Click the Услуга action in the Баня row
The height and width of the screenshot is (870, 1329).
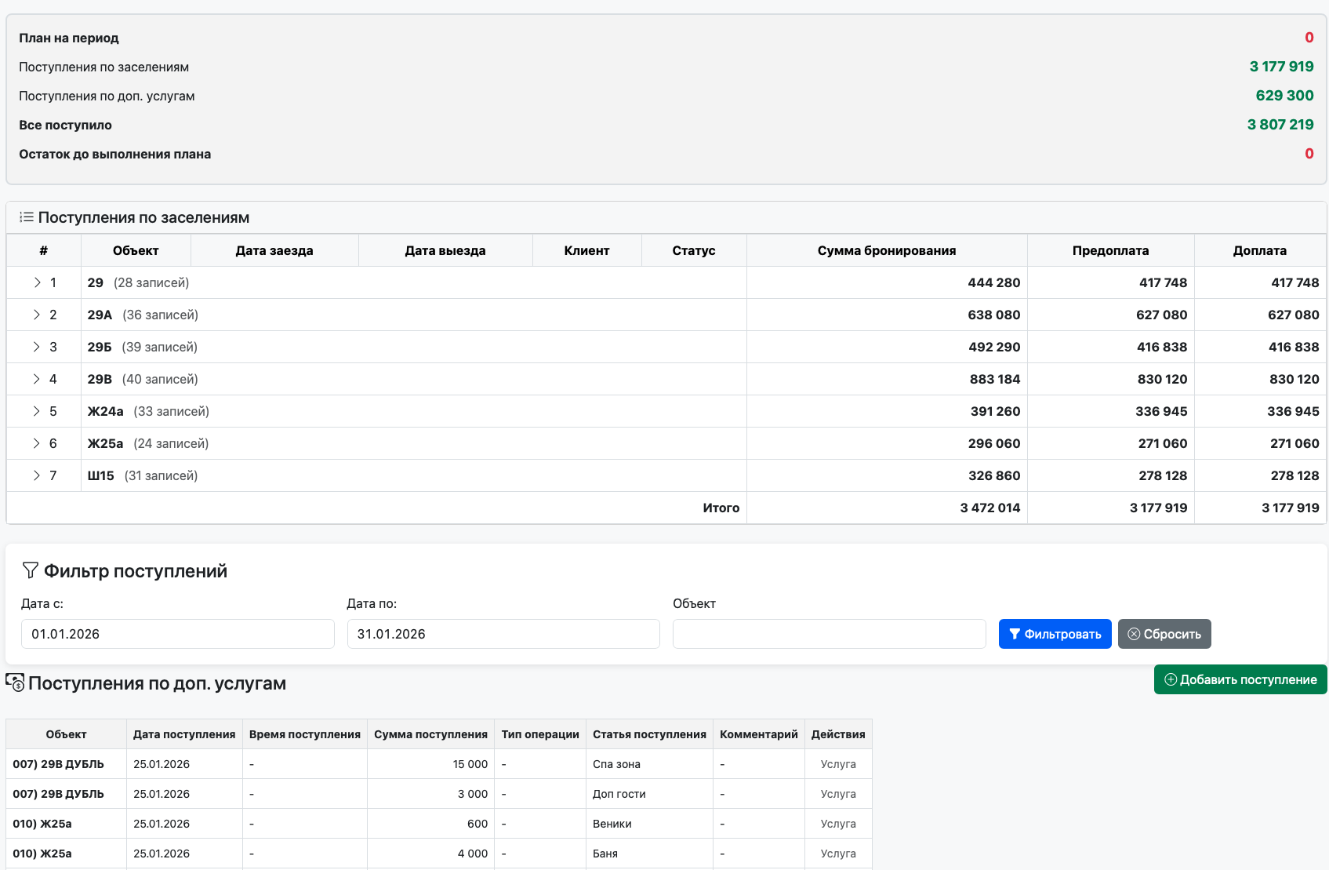[x=837, y=854]
